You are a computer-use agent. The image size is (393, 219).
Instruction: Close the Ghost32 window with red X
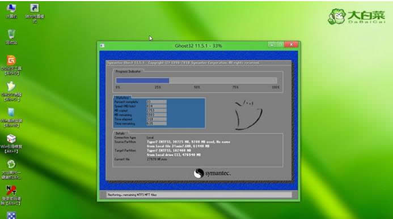pos(291,45)
